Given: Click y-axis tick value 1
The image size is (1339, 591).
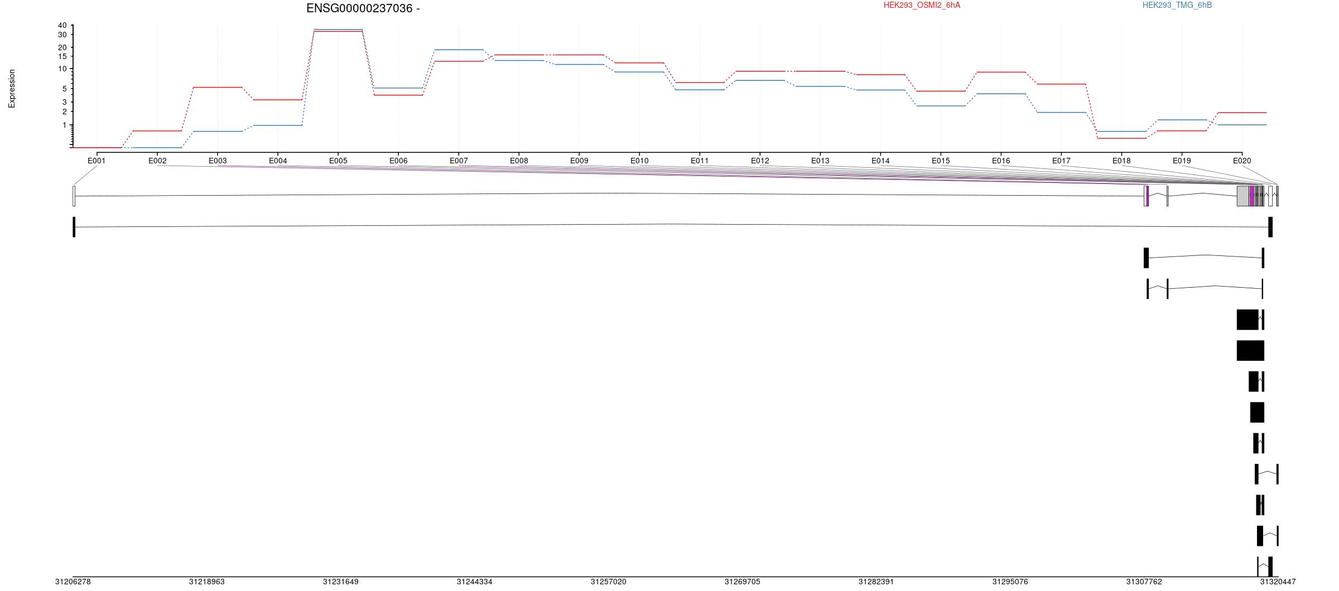Looking at the screenshot, I should click(x=64, y=125).
